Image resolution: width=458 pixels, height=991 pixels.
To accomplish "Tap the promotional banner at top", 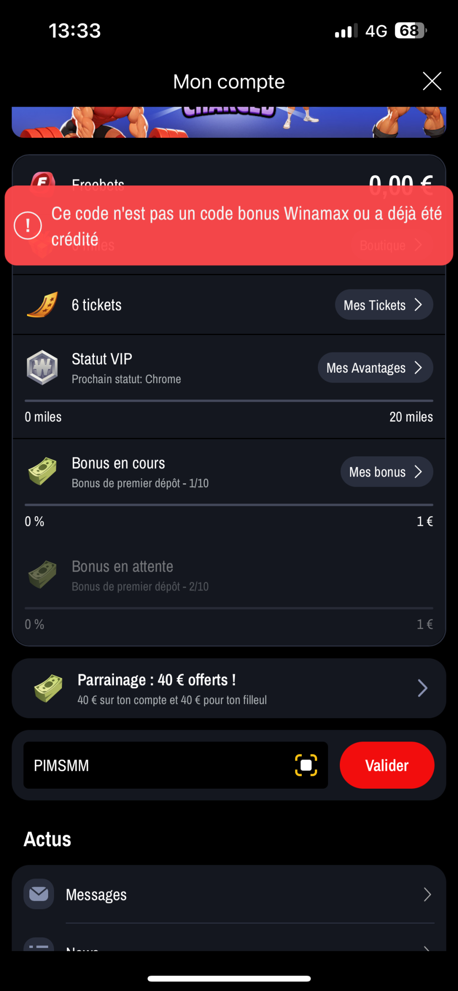I will 229,122.
